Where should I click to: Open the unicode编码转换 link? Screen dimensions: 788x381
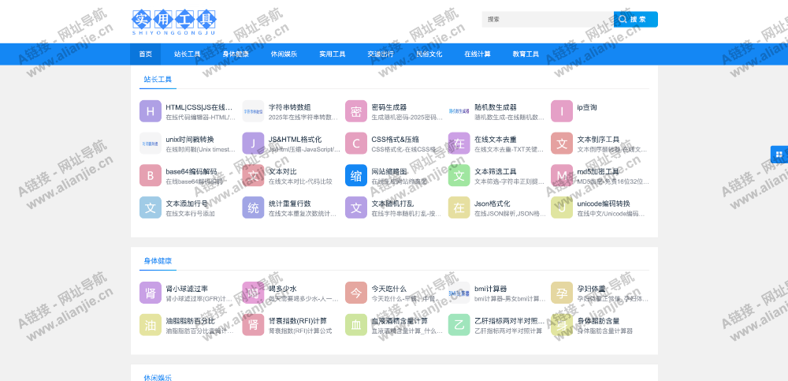point(603,203)
